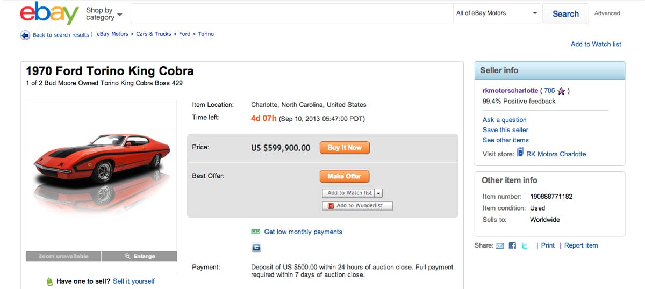Click the seller's purple feedback star
Screen dimensions: 645x289
pos(561,91)
